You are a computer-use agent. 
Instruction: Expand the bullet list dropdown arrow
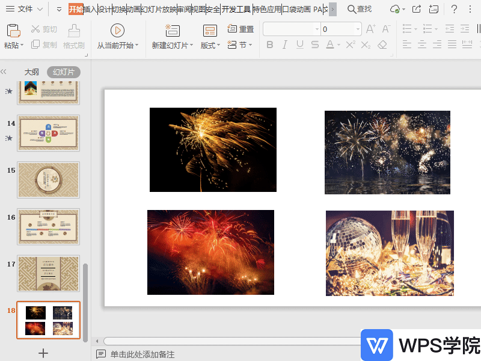(x=415, y=29)
